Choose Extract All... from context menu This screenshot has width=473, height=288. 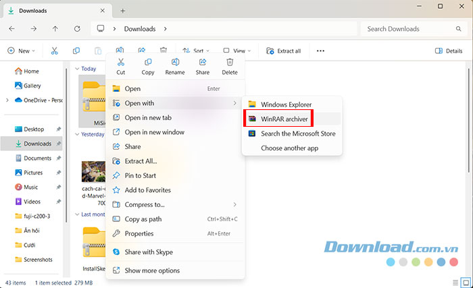coord(141,161)
